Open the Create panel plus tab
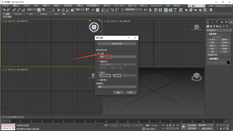Image resolution: width=233 pixels, height=131 pixels. [x=208, y=22]
